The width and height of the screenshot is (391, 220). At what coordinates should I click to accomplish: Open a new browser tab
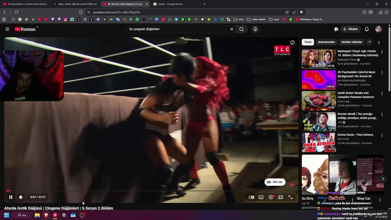tap(204, 4)
